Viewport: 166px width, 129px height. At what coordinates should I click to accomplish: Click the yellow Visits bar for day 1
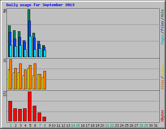coord(9,79)
